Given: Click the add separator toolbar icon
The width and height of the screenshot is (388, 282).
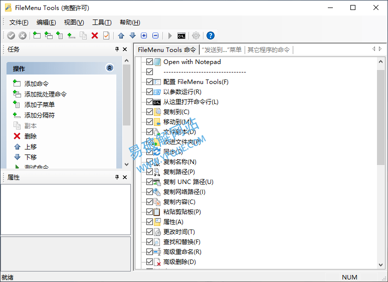Looking at the screenshot, I should (x=71, y=35).
